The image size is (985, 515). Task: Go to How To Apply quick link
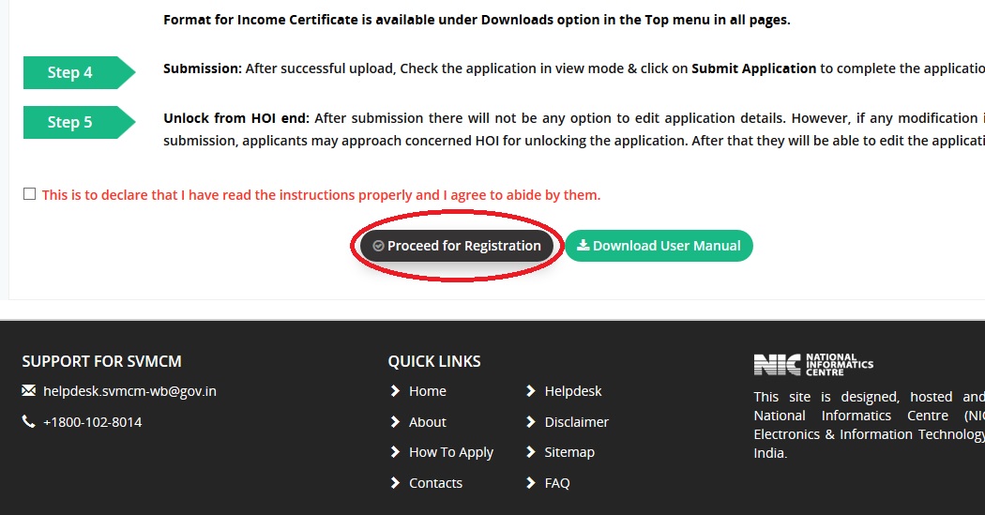[451, 452]
